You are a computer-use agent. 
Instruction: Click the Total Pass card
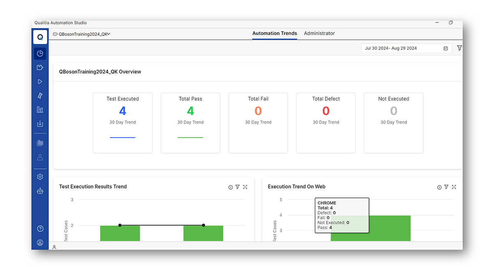click(190, 123)
